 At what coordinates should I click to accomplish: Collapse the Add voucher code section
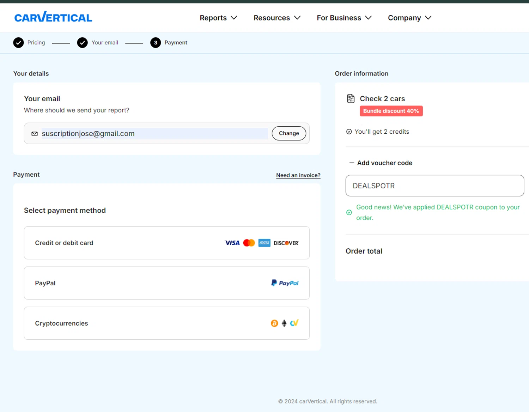pyautogui.click(x=381, y=163)
